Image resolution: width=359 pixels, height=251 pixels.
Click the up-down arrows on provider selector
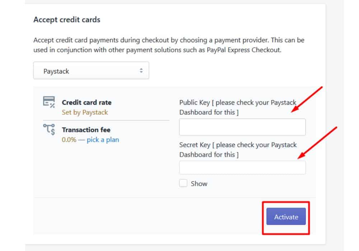(x=141, y=71)
